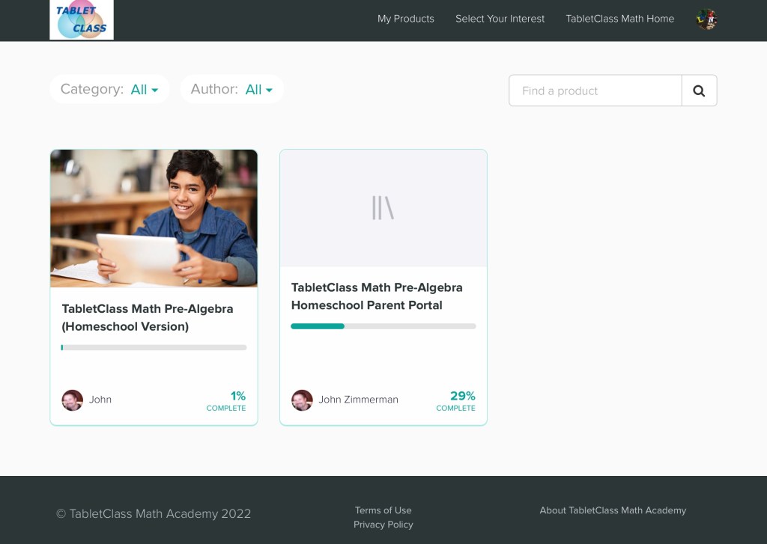Go to TabletClass Math Home

[619, 19]
